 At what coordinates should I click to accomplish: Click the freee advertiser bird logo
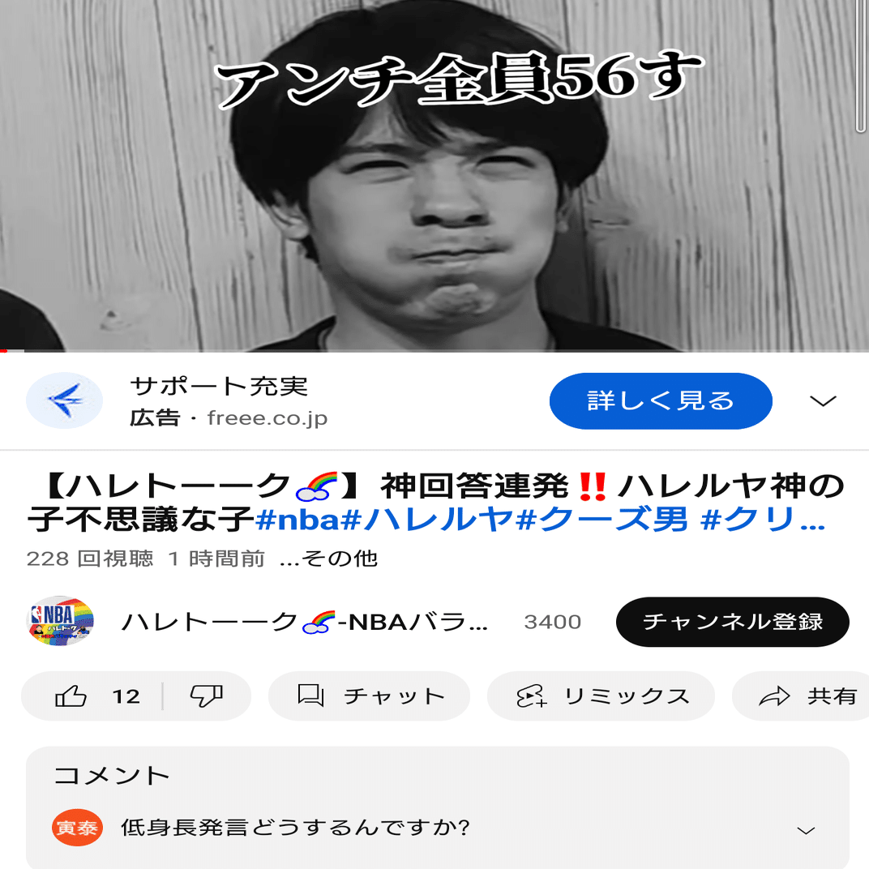[x=64, y=400]
